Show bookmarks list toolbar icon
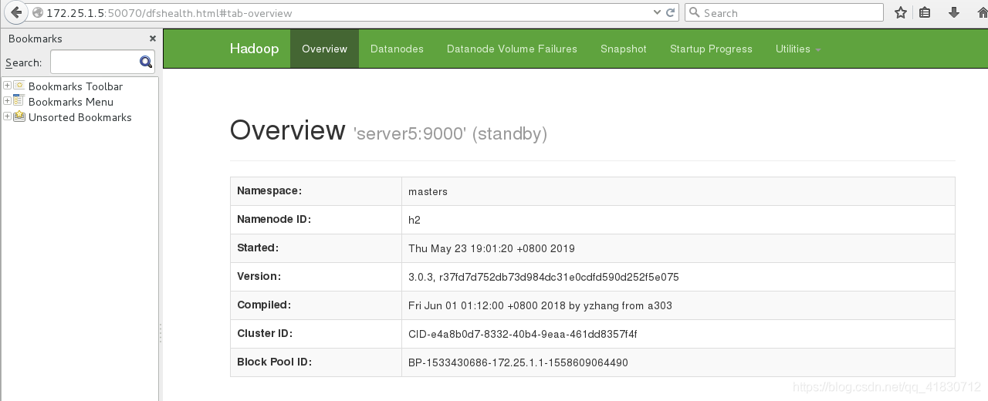This screenshot has width=988, height=401. pos(925,12)
